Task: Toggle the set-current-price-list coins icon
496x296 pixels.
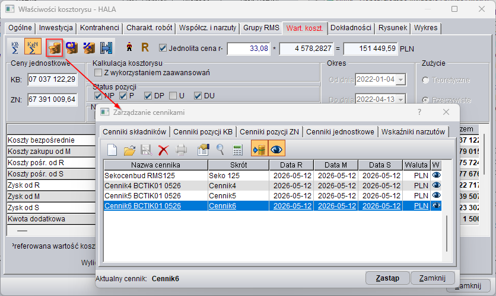Action: point(259,149)
